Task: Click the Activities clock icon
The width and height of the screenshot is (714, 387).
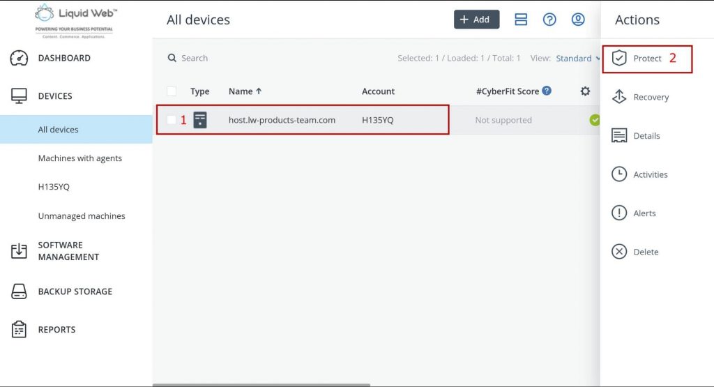Action: (619, 174)
